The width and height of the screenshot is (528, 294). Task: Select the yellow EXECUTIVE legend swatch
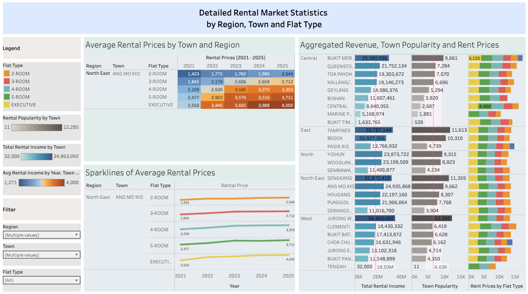6,104
